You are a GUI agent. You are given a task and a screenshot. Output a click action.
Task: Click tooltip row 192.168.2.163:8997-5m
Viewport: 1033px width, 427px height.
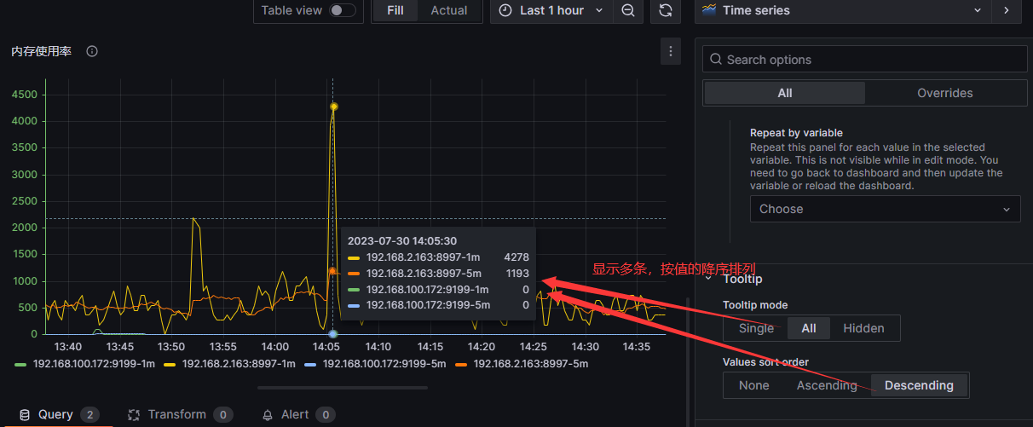[x=438, y=274]
